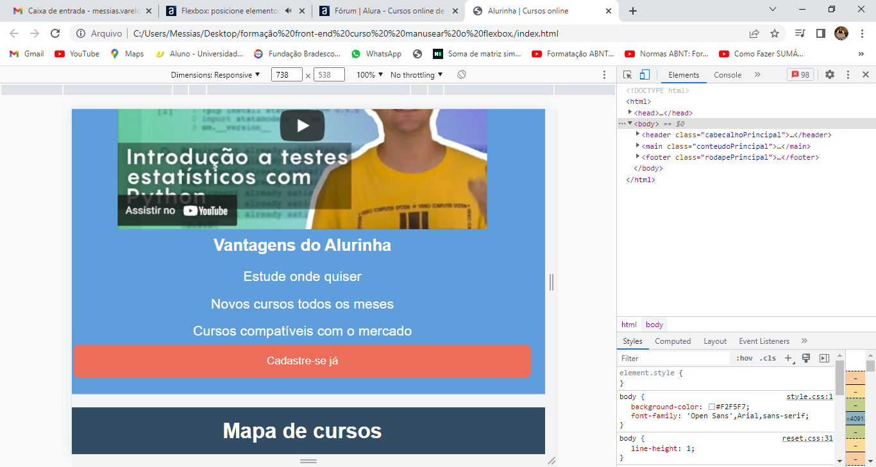
Task: Open the No throttling dropdown
Action: click(x=416, y=75)
